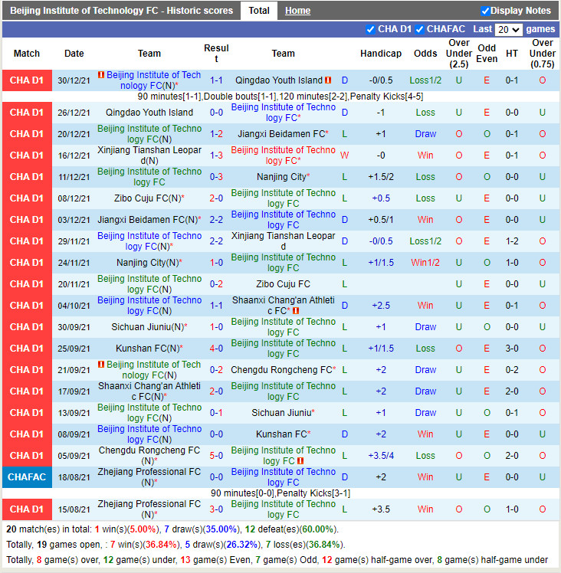Open Kunshan FC(N) team on 25/09/21
The width and height of the screenshot is (561, 573).
pyautogui.click(x=149, y=349)
